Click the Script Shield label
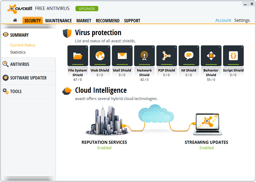This screenshot has height=182, width=256. [233, 70]
